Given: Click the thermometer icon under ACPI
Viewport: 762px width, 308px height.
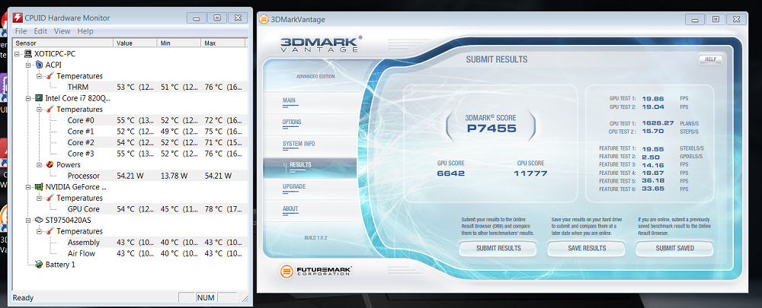Looking at the screenshot, I should [50, 76].
